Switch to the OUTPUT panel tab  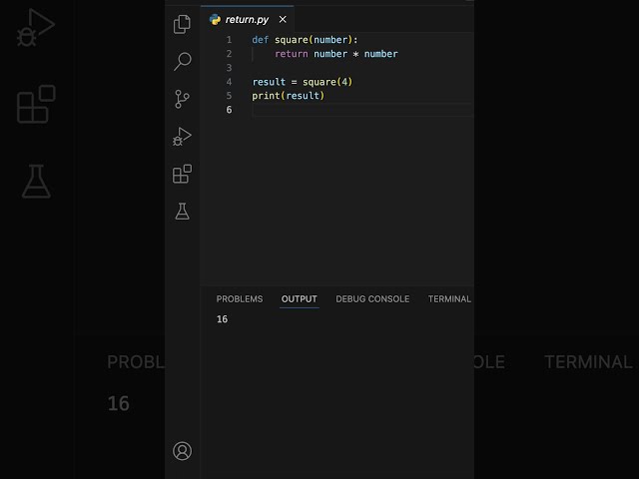pyautogui.click(x=300, y=299)
